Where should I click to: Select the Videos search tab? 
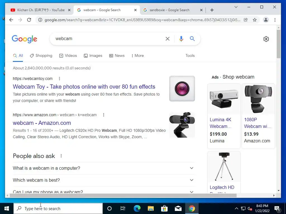tap(68, 56)
